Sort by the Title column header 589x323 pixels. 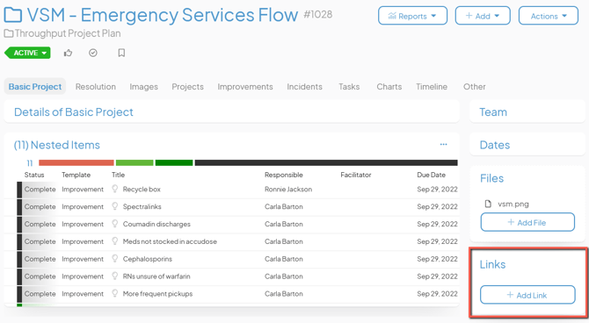tap(118, 175)
